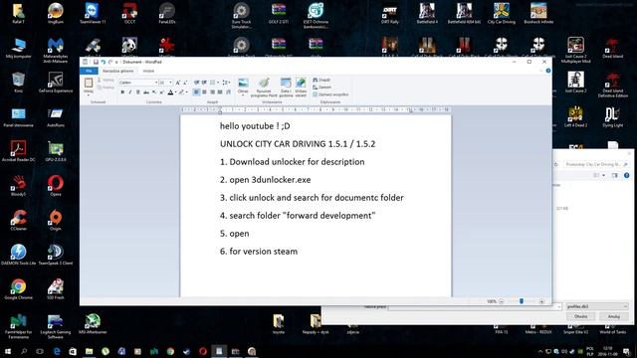Open the Customize Quick Access Toolbar arrow
The image size is (637, 358).
tap(116, 62)
